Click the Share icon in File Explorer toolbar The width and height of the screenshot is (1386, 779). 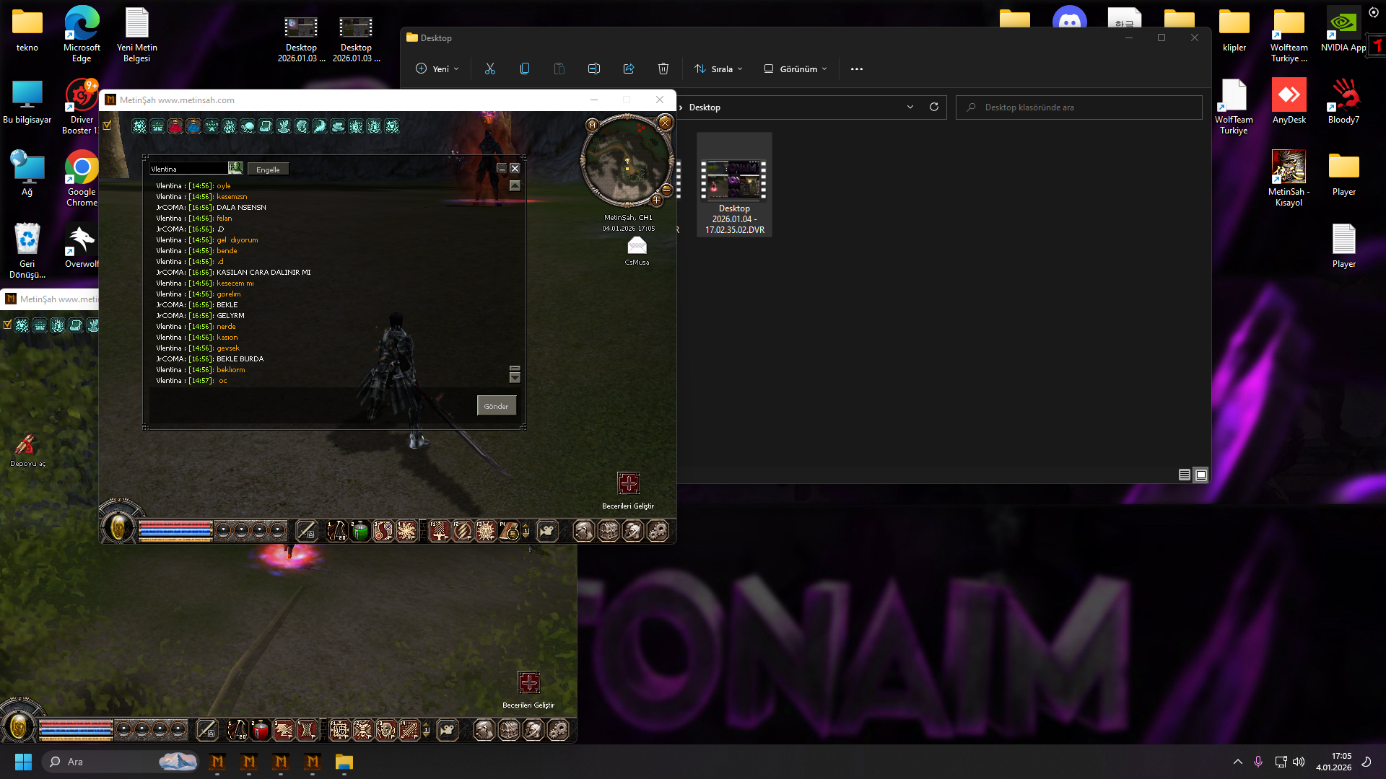[629, 69]
